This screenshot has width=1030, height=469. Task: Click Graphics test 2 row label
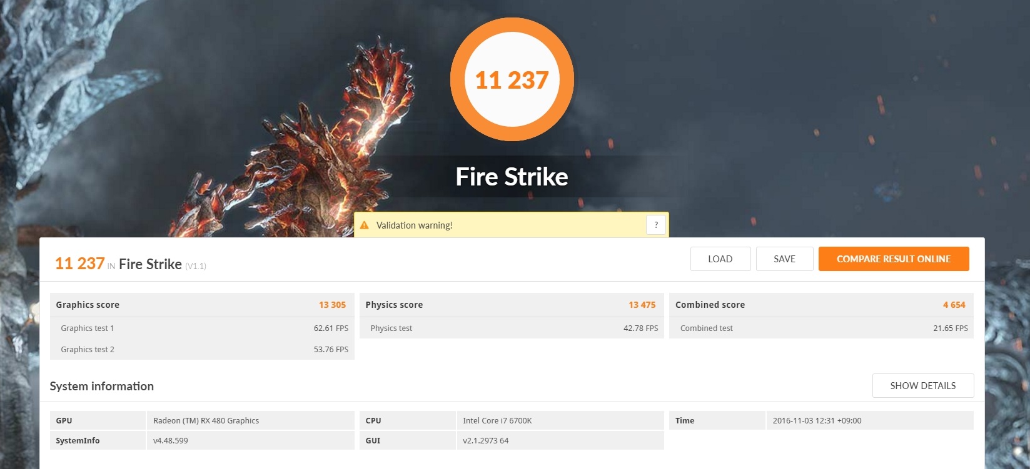pos(88,350)
